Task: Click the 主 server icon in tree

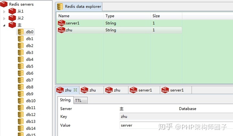Action: tap(12, 25)
